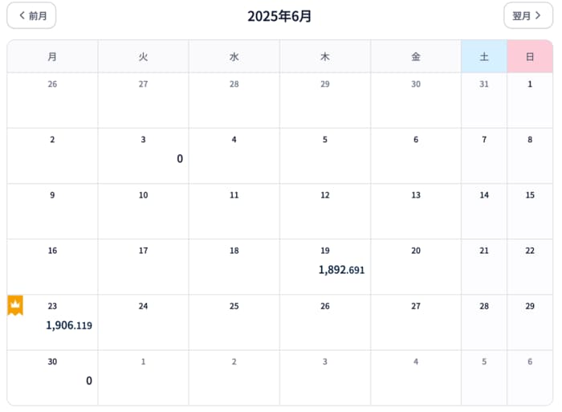Go to next month with 翌月 button
This screenshot has width=562, height=412.
point(527,15)
